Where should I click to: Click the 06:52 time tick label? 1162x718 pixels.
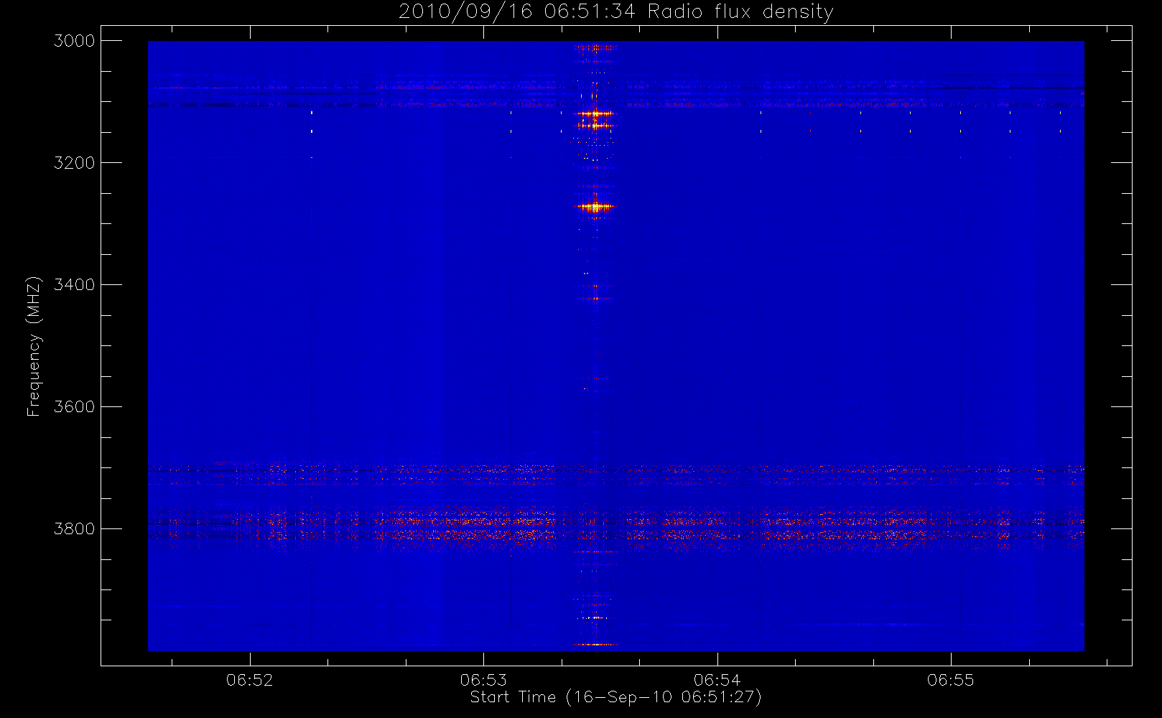[250, 680]
